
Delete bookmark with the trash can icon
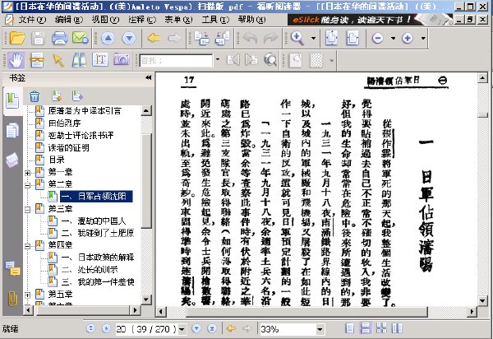click(35, 96)
